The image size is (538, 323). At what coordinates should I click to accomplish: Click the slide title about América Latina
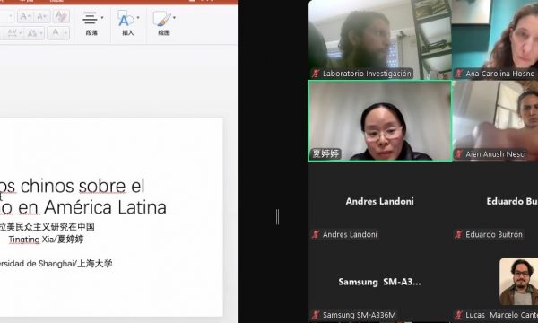tap(83, 196)
